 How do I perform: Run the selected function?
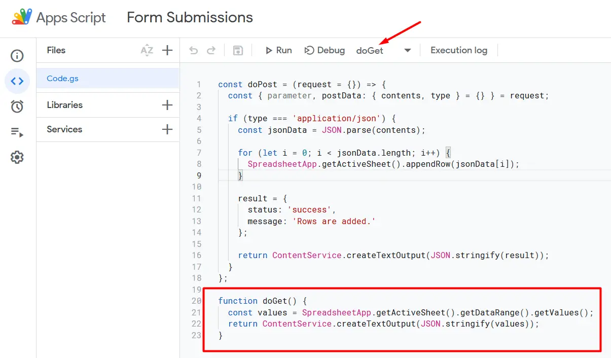278,50
